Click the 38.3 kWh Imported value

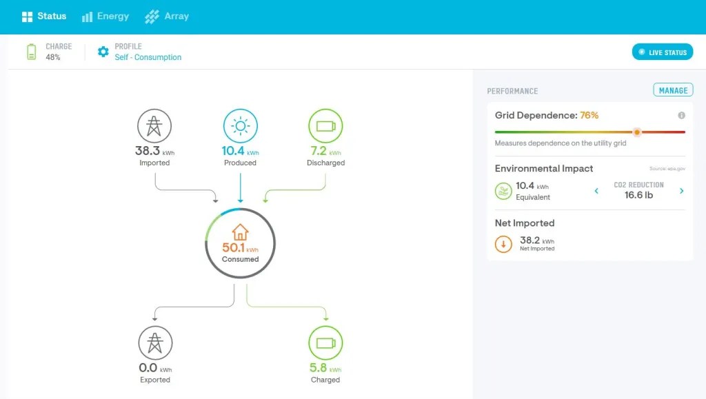(154, 151)
